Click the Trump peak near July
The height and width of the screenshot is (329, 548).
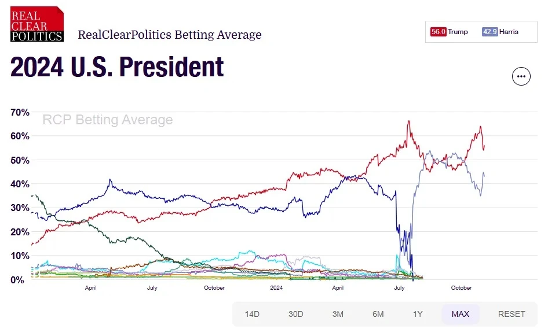tap(408, 122)
